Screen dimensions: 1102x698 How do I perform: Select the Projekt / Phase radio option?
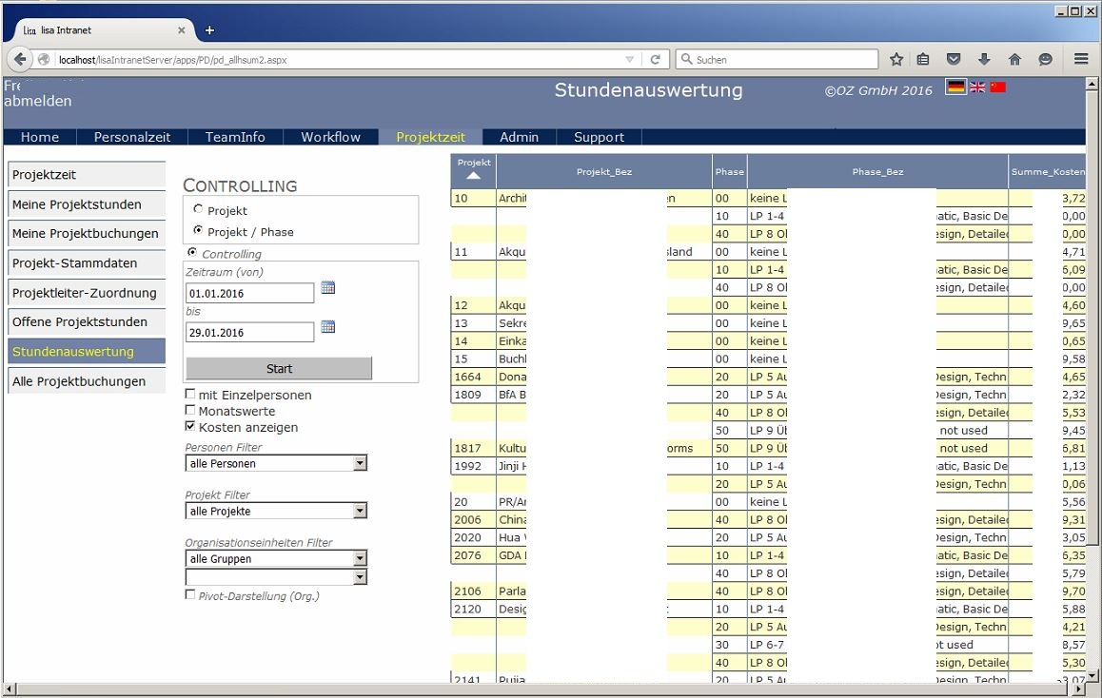pyautogui.click(x=198, y=230)
